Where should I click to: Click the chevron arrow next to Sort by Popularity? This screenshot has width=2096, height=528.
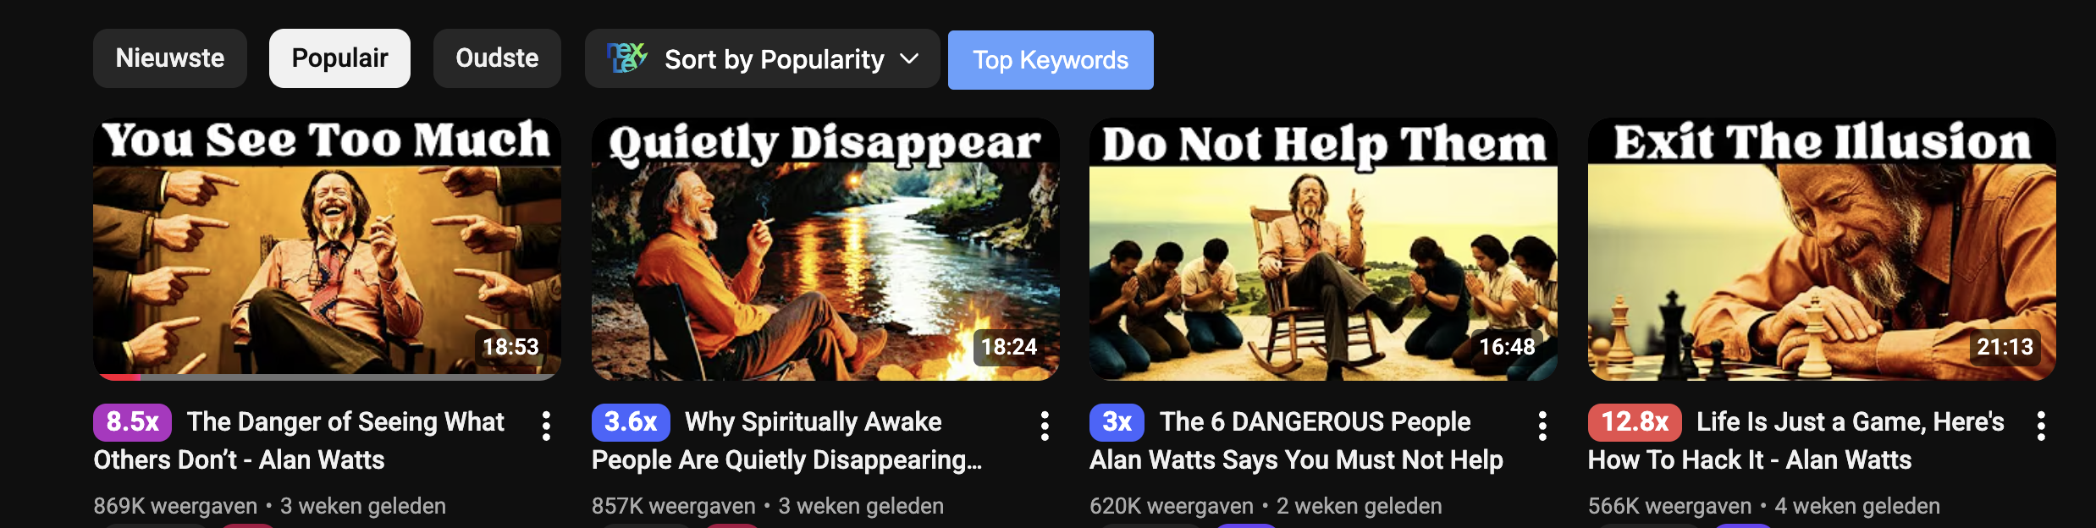[x=909, y=58]
